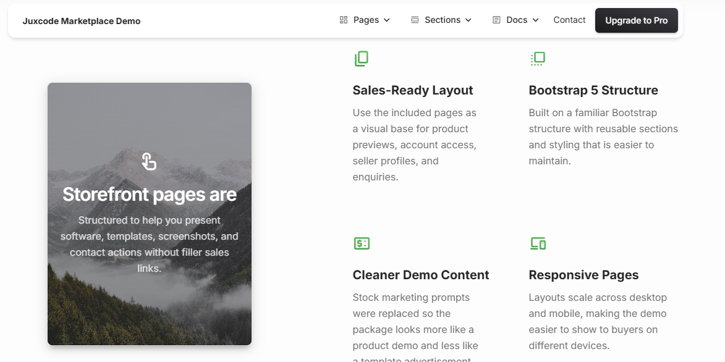725x362 pixels.
Task: Click the grid icon beside Pages menu
Action: click(x=344, y=20)
